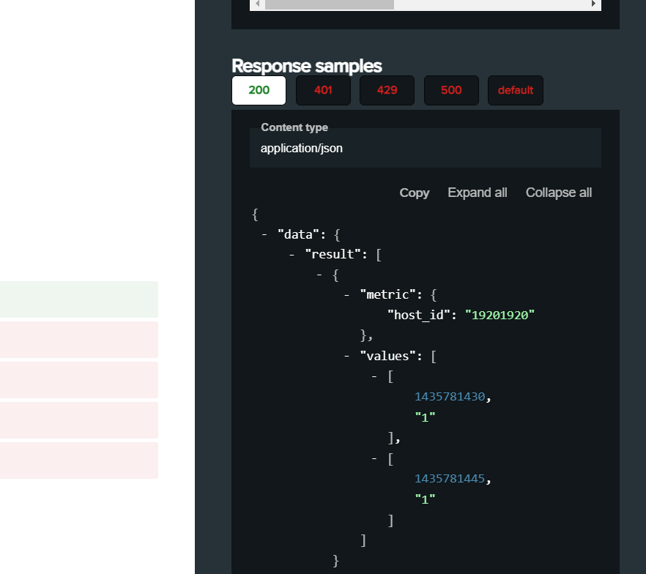Collapse the result item object node
646x574 pixels.
(x=318, y=274)
